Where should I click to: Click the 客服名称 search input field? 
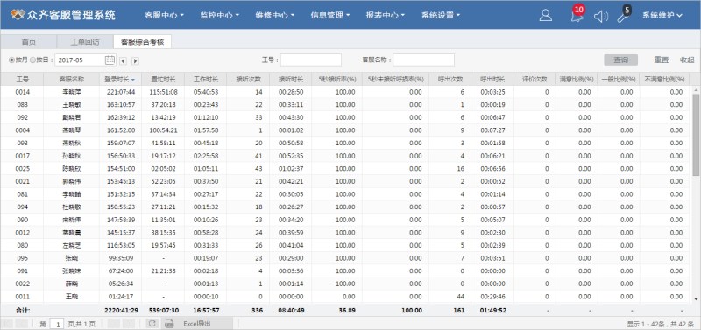tap(424, 60)
